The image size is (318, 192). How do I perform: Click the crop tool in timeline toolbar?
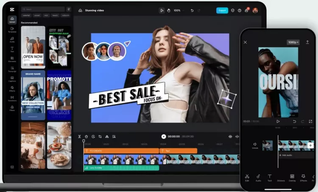tap(100, 137)
